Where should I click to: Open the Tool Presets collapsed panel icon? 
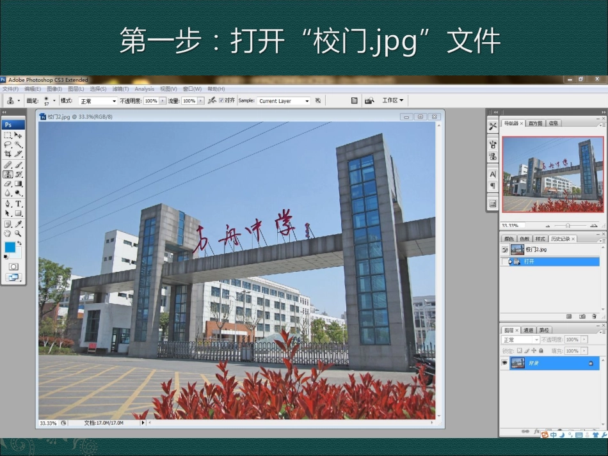click(x=493, y=126)
